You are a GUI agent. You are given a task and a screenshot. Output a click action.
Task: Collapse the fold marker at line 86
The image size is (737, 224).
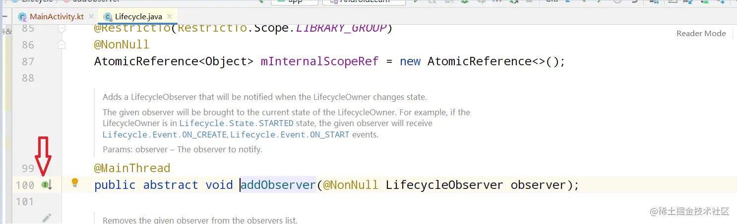(61, 45)
